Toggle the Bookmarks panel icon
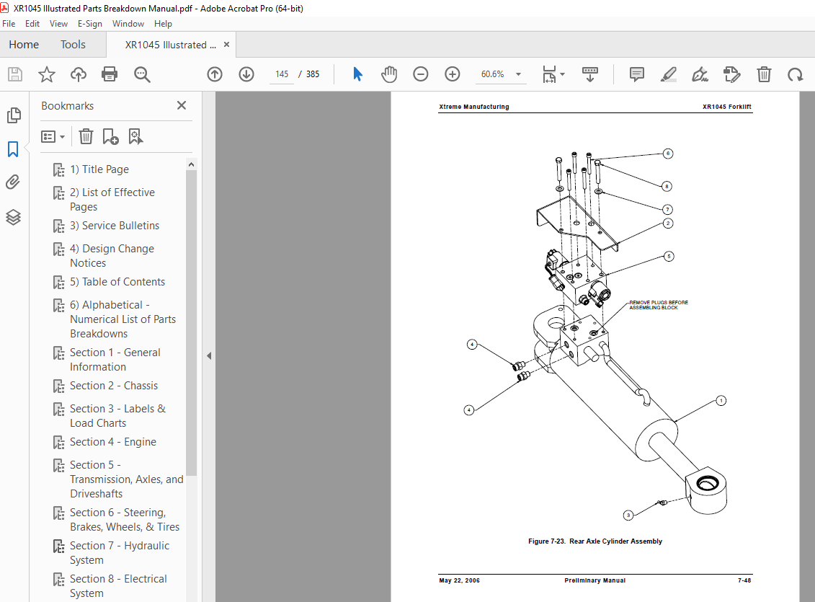Image resolution: width=815 pixels, height=602 pixels. [x=13, y=149]
